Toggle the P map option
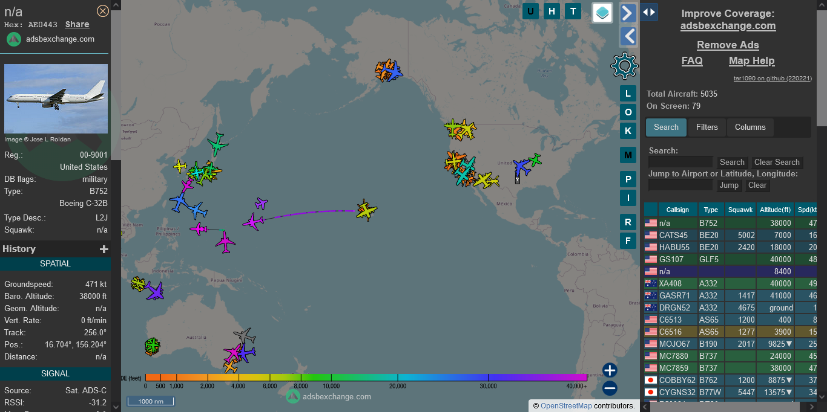The width and height of the screenshot is (827, 412). (628, 179)
